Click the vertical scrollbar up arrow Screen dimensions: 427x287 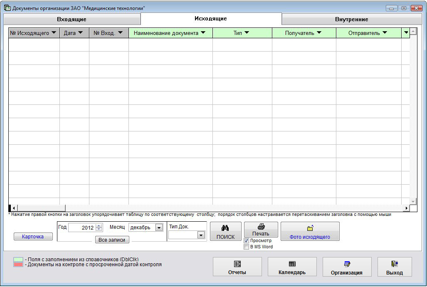(413, 31)
